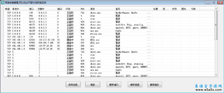Image resolution: width=224 pixels, height=93 pixels.
Task: Sort by the 状态 column header
Action: [72, 9]
